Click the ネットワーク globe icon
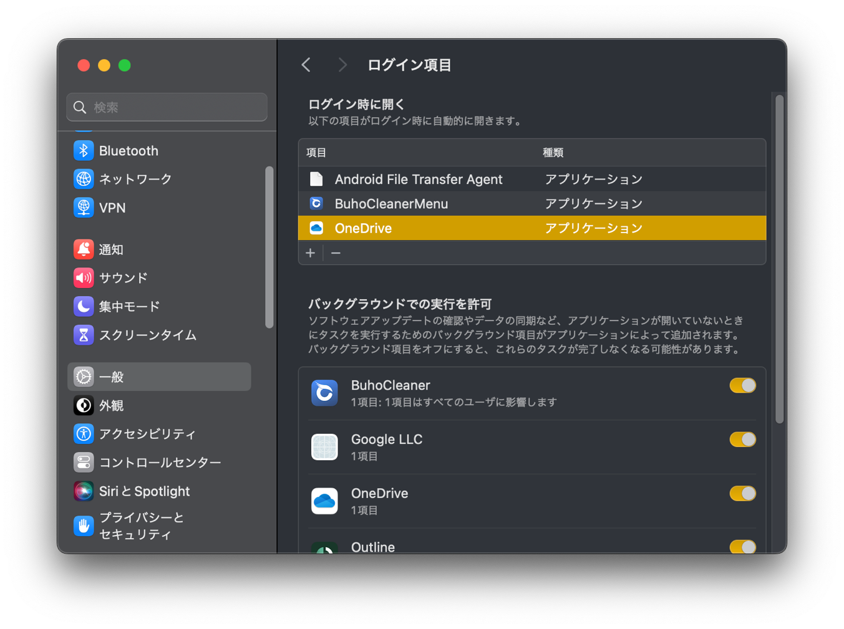844x629 pixels. pyautogui.click(x=84, y=179)
